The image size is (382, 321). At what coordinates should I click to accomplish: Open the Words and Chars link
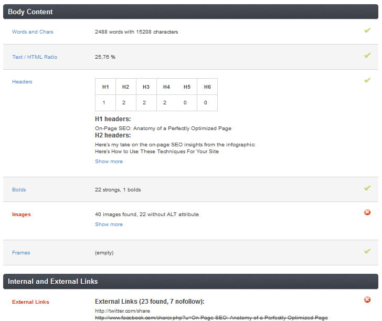33,32
